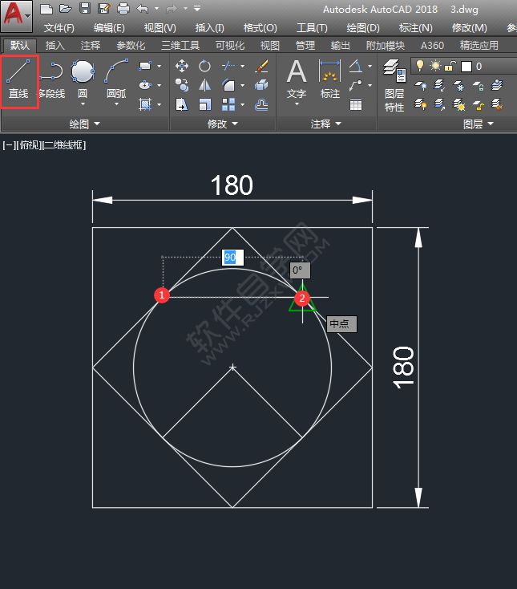Click the Thaw All Layers icon

coord(458,104)
